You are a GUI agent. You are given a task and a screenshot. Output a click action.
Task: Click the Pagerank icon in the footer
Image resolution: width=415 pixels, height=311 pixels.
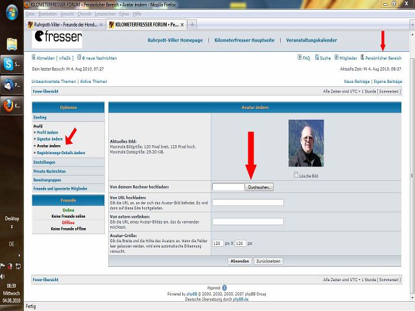[x=224, y=287]
